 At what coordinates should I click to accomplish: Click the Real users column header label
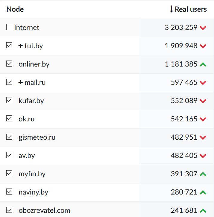[191, 9]
